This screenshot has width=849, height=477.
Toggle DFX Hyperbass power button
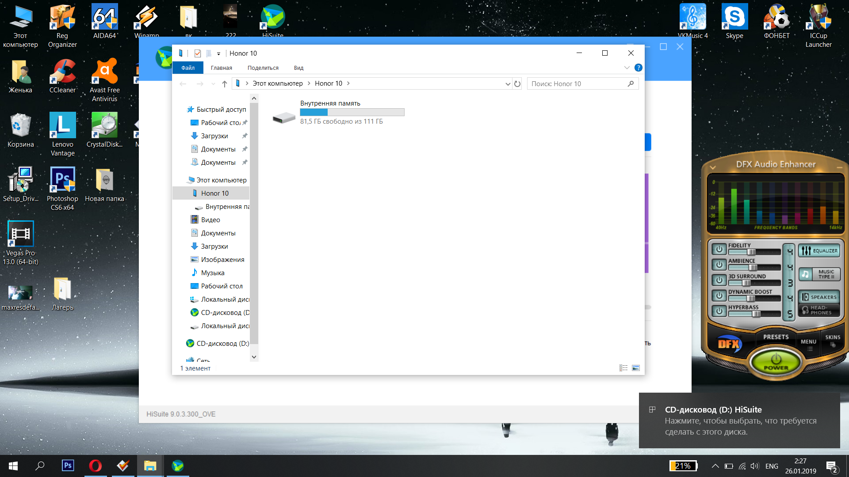pos(719,311)
